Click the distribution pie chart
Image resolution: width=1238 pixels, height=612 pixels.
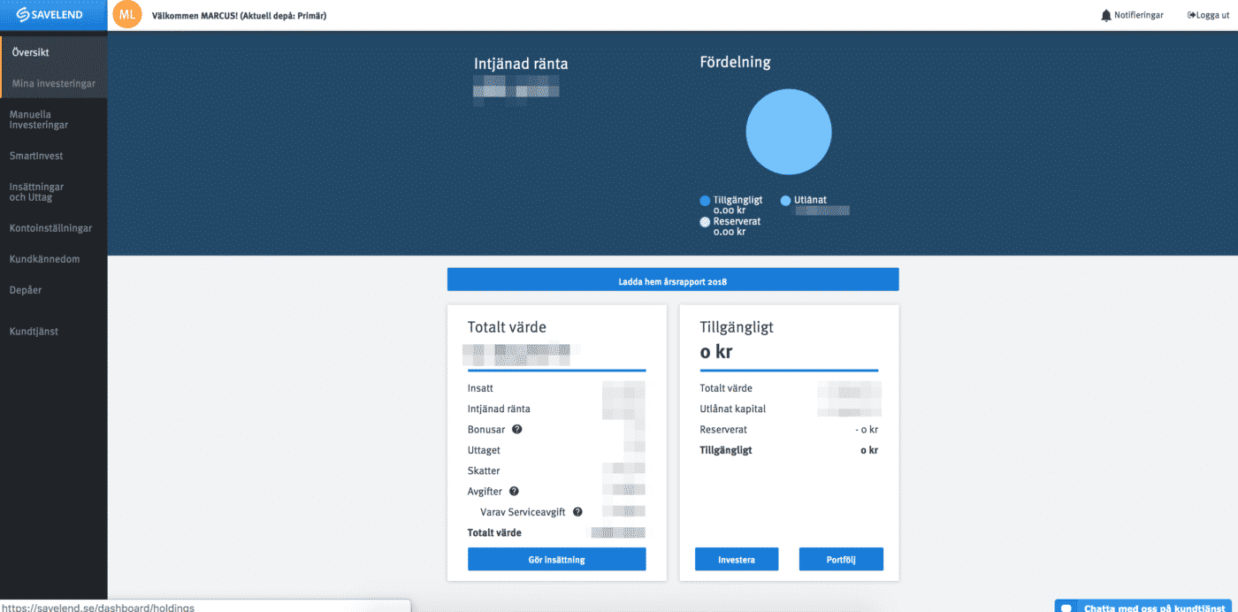788,132
